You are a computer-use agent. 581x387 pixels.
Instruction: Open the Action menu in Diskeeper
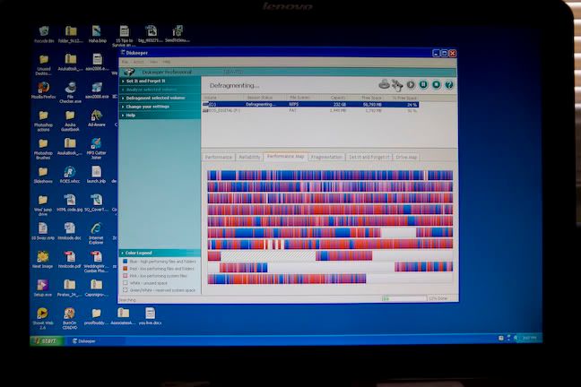pyautogui.click(x=138, y=62)
